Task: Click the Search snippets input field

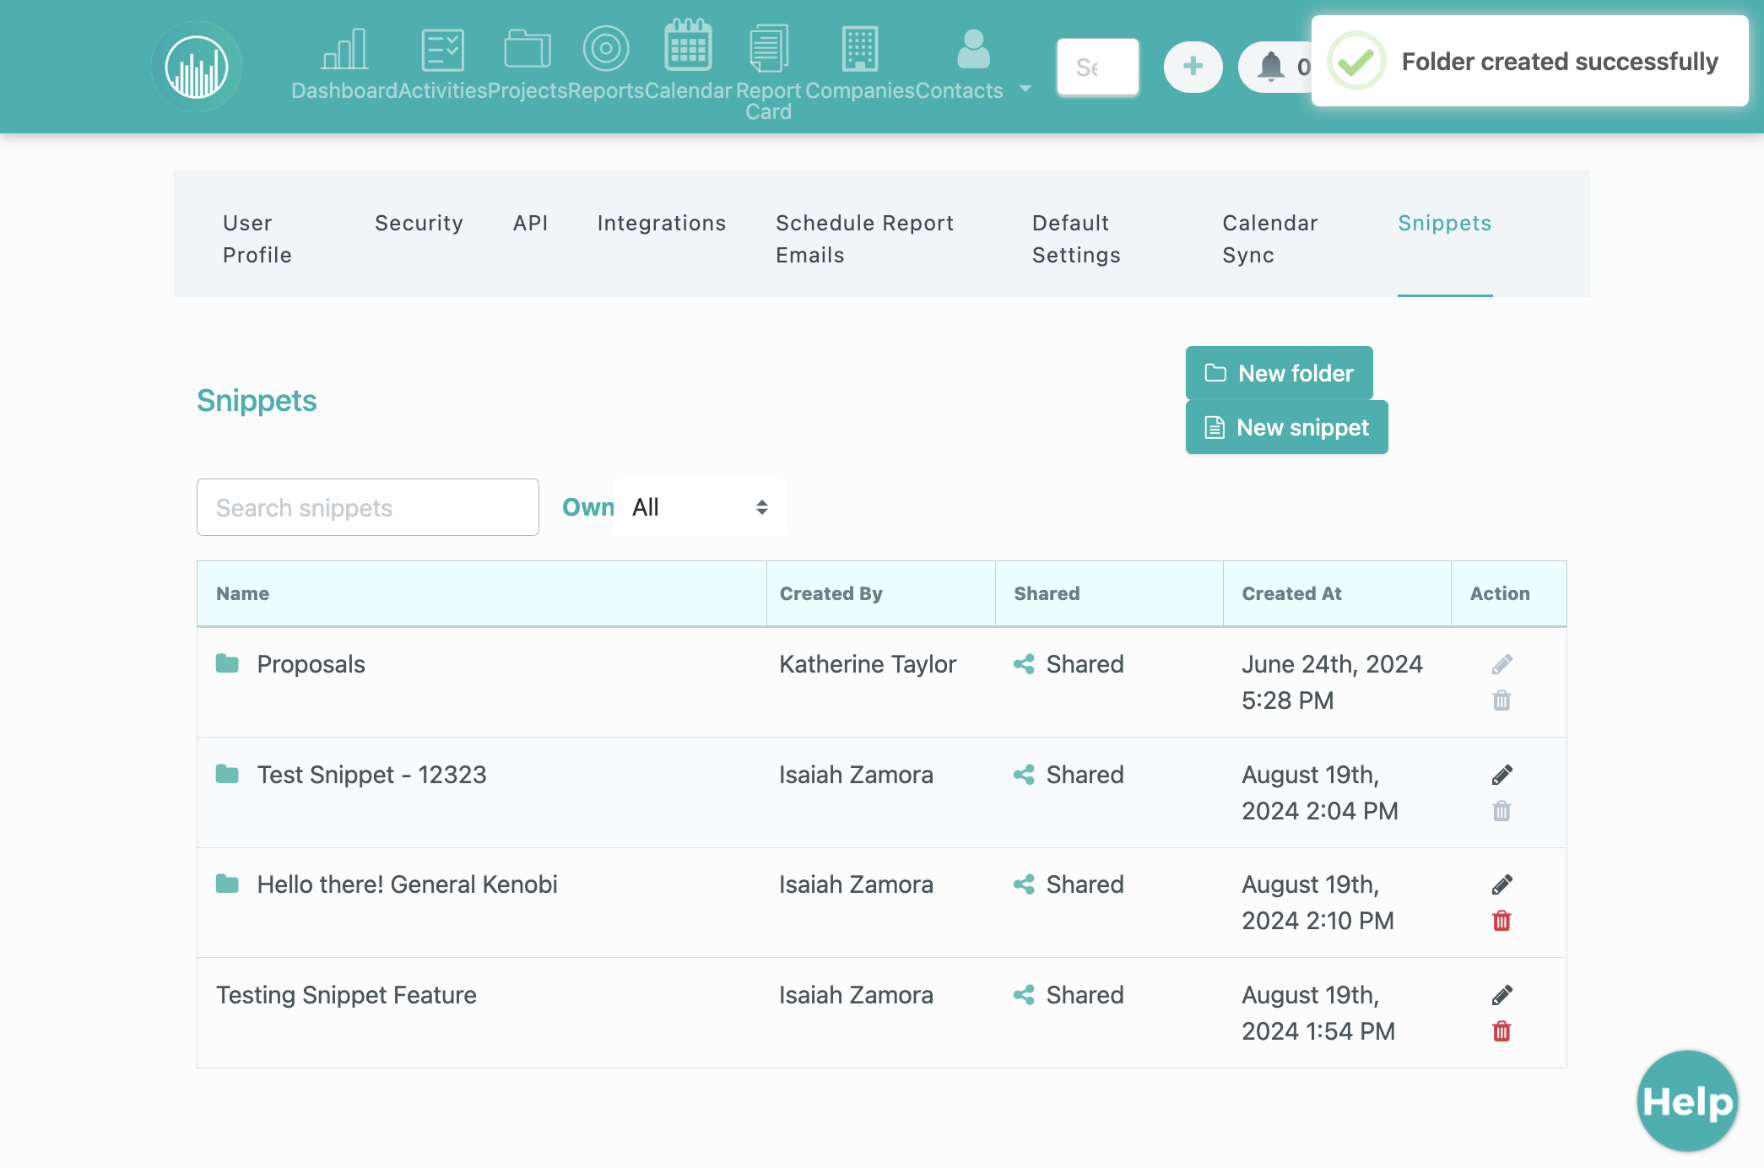Action: [368, 507]
